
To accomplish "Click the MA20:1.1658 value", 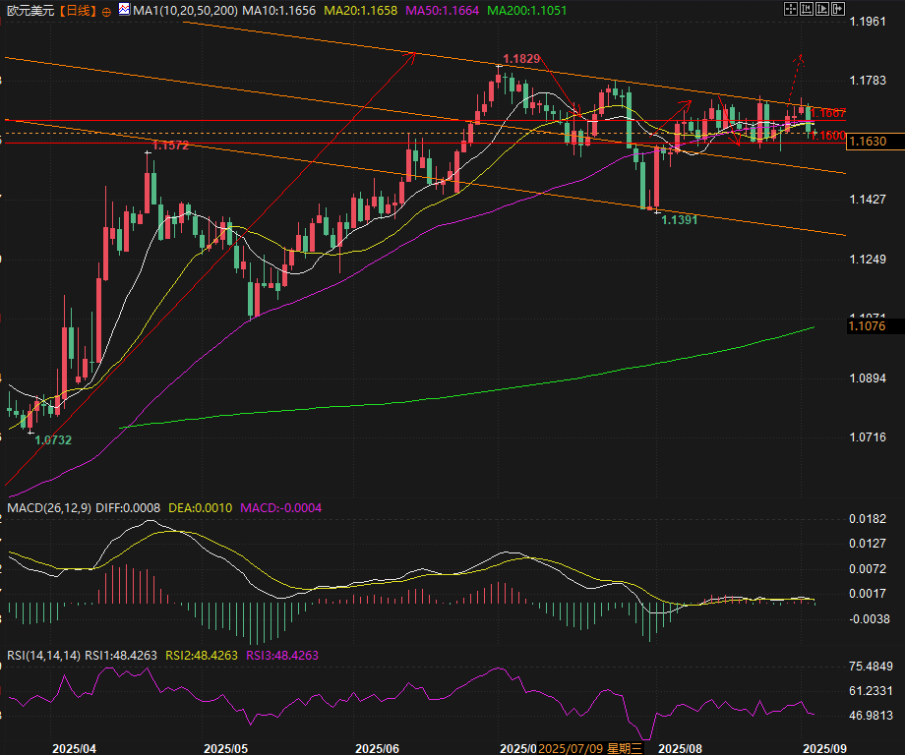I will [360, 11].
